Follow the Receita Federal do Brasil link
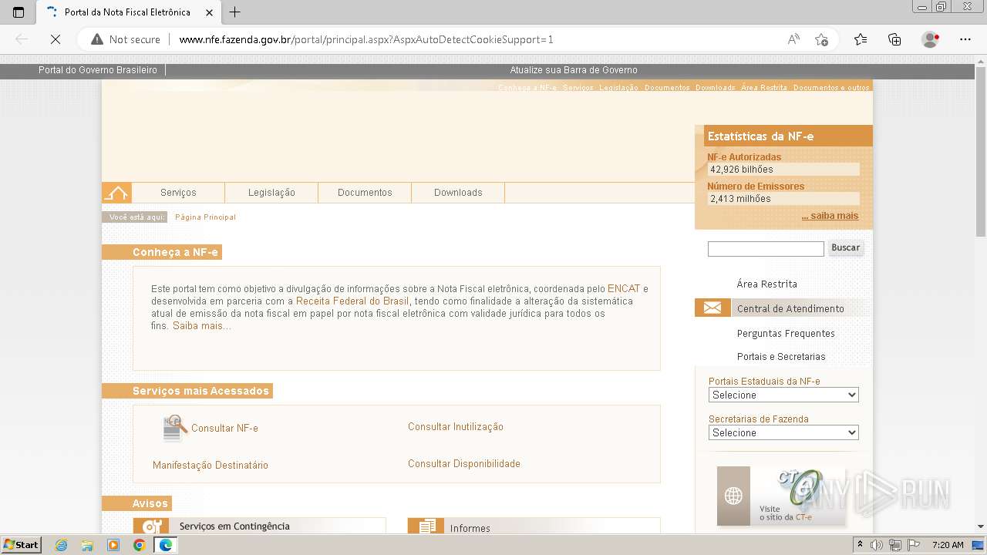This screenshot has height=555, width=987. 352,301
